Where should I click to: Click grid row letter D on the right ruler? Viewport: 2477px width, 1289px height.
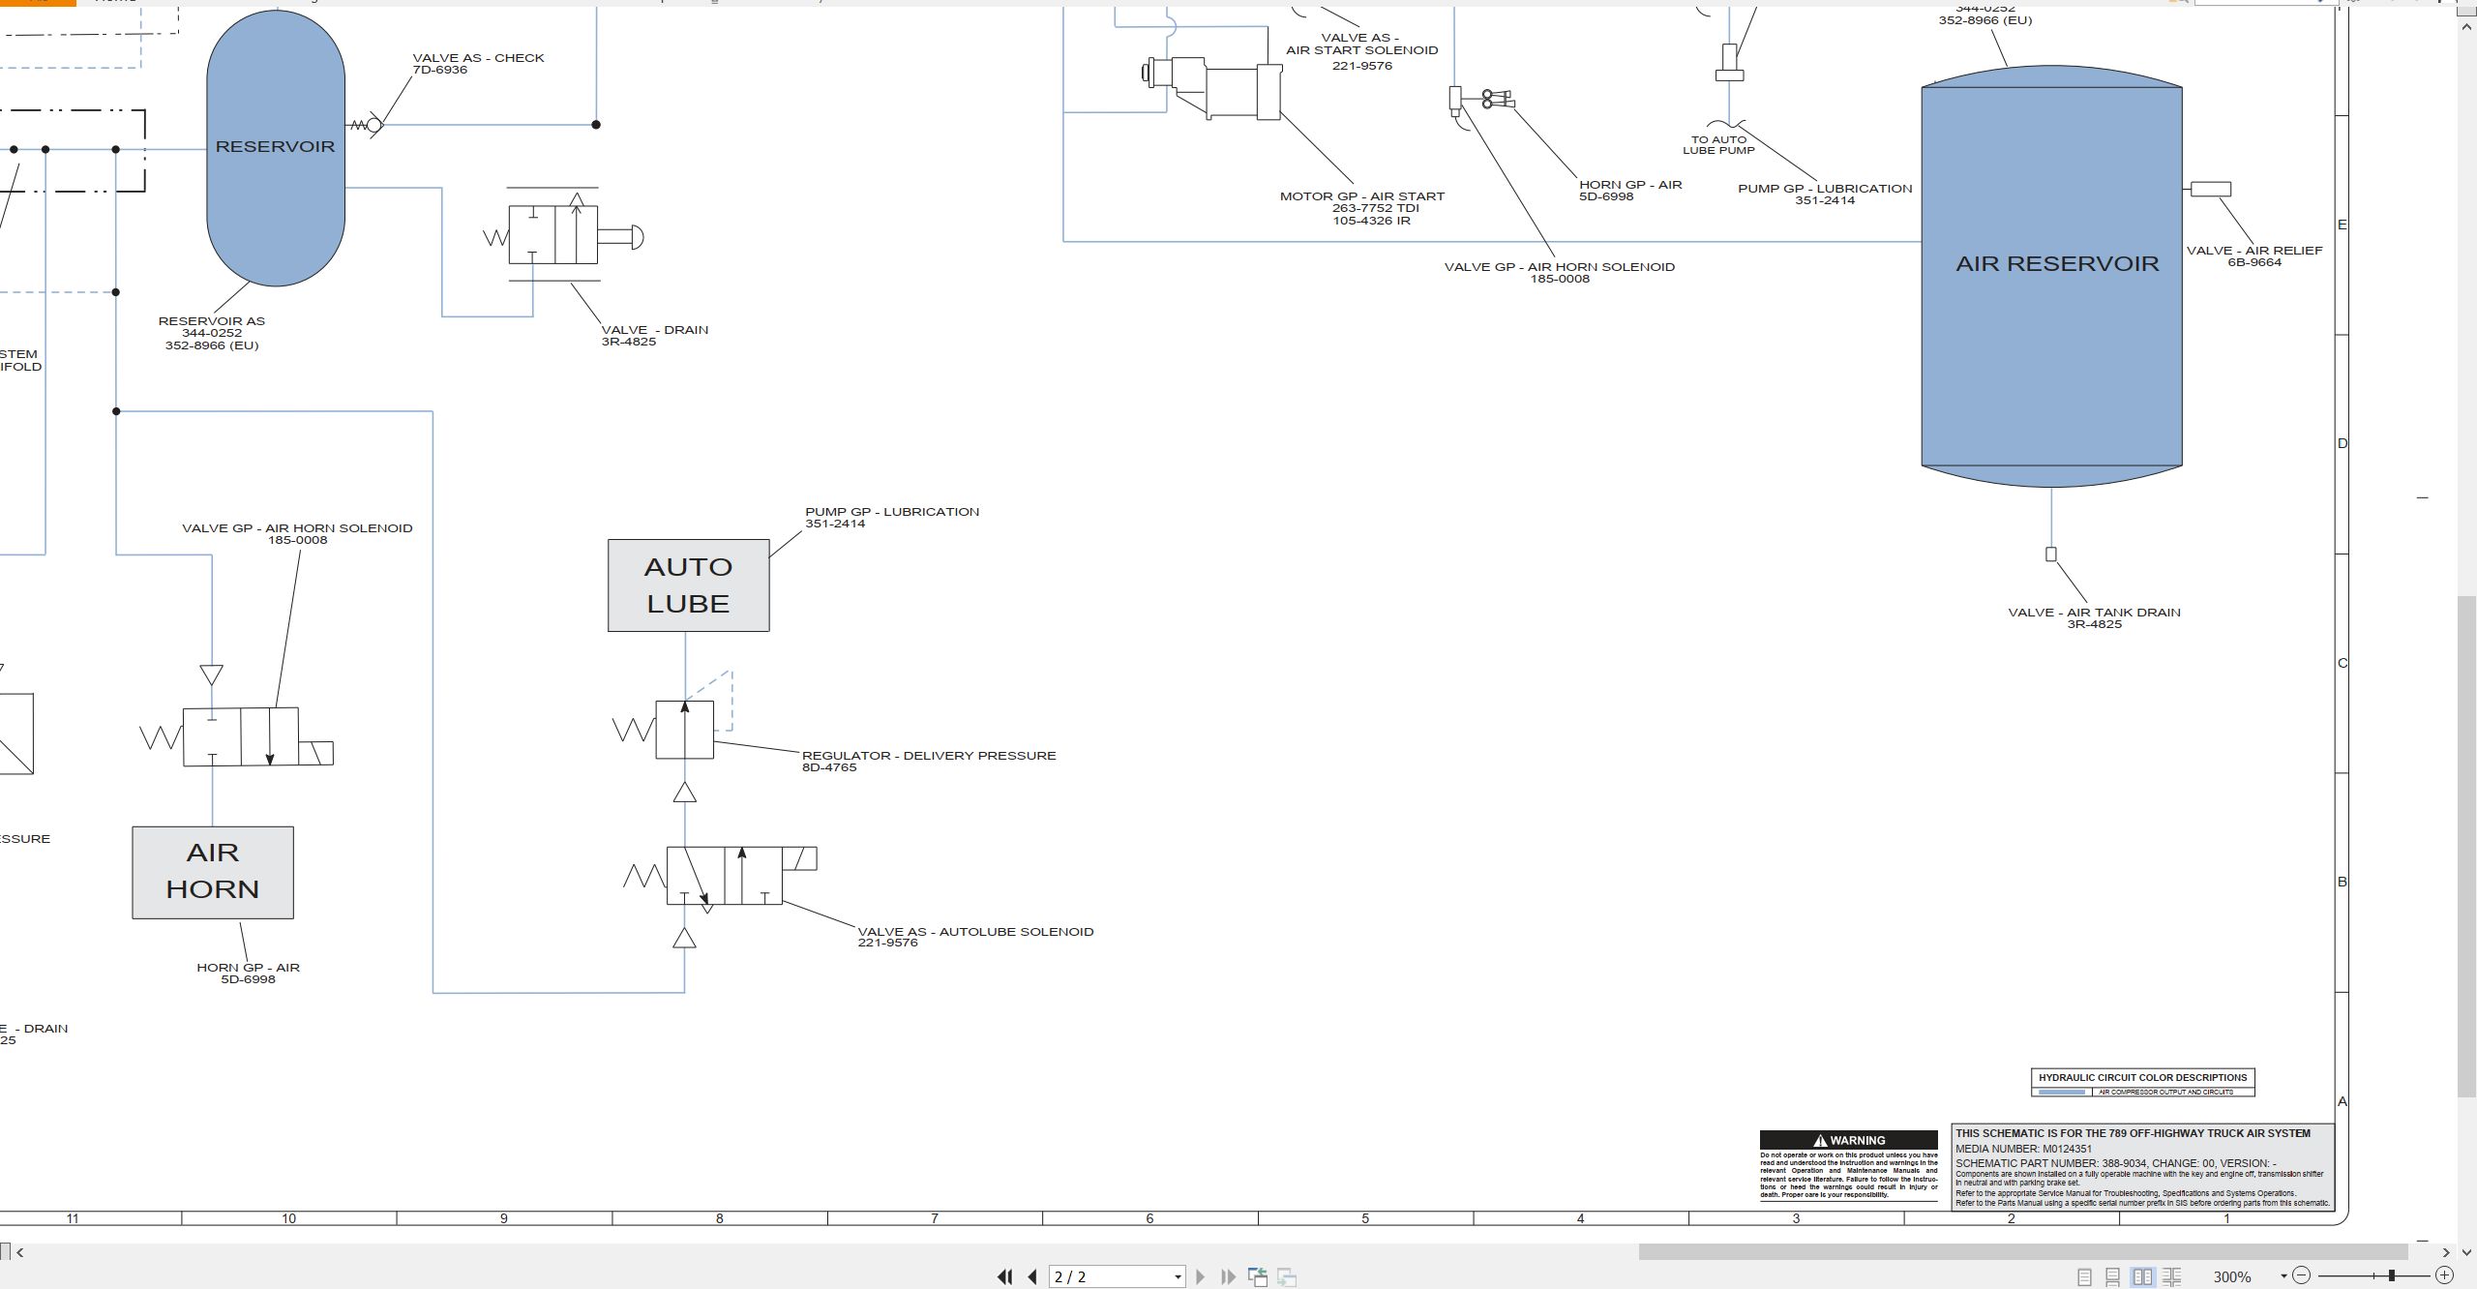click(x=2343, y=443)
